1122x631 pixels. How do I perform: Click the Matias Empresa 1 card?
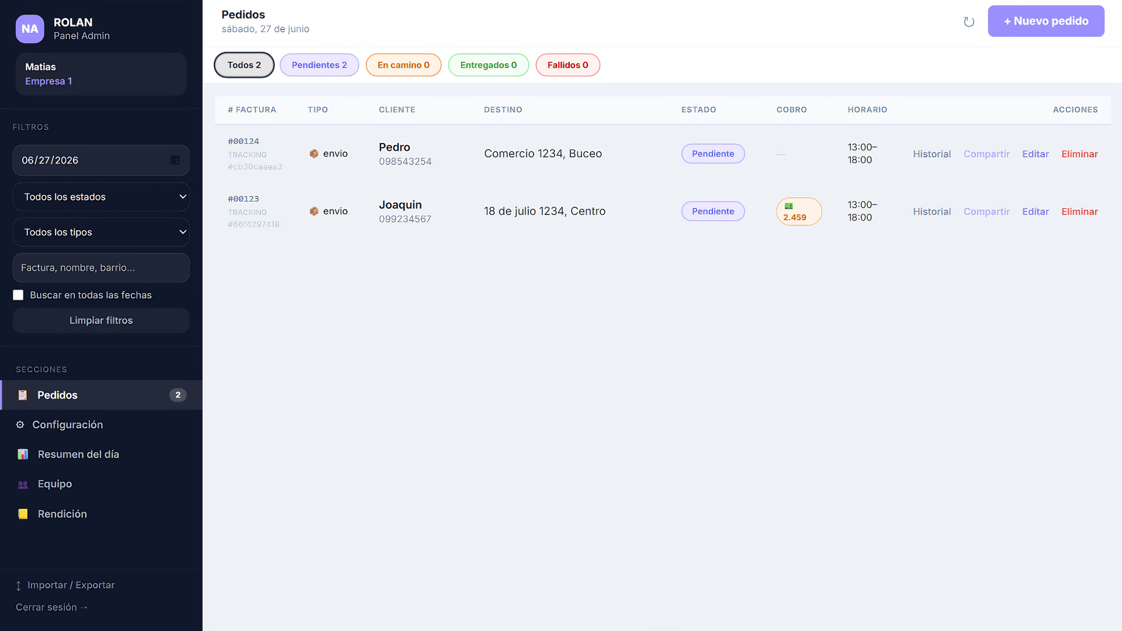click(x=101, y=74)
